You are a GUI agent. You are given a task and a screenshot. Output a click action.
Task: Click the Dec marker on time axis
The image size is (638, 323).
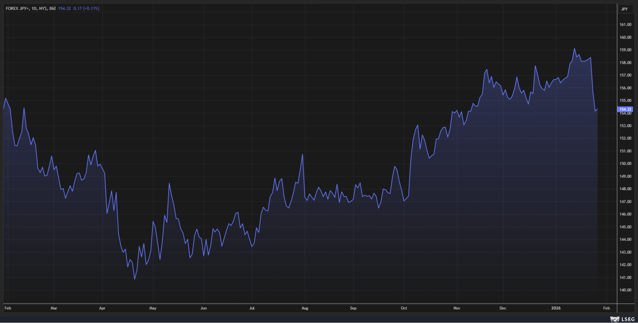(x=503, y=308)
